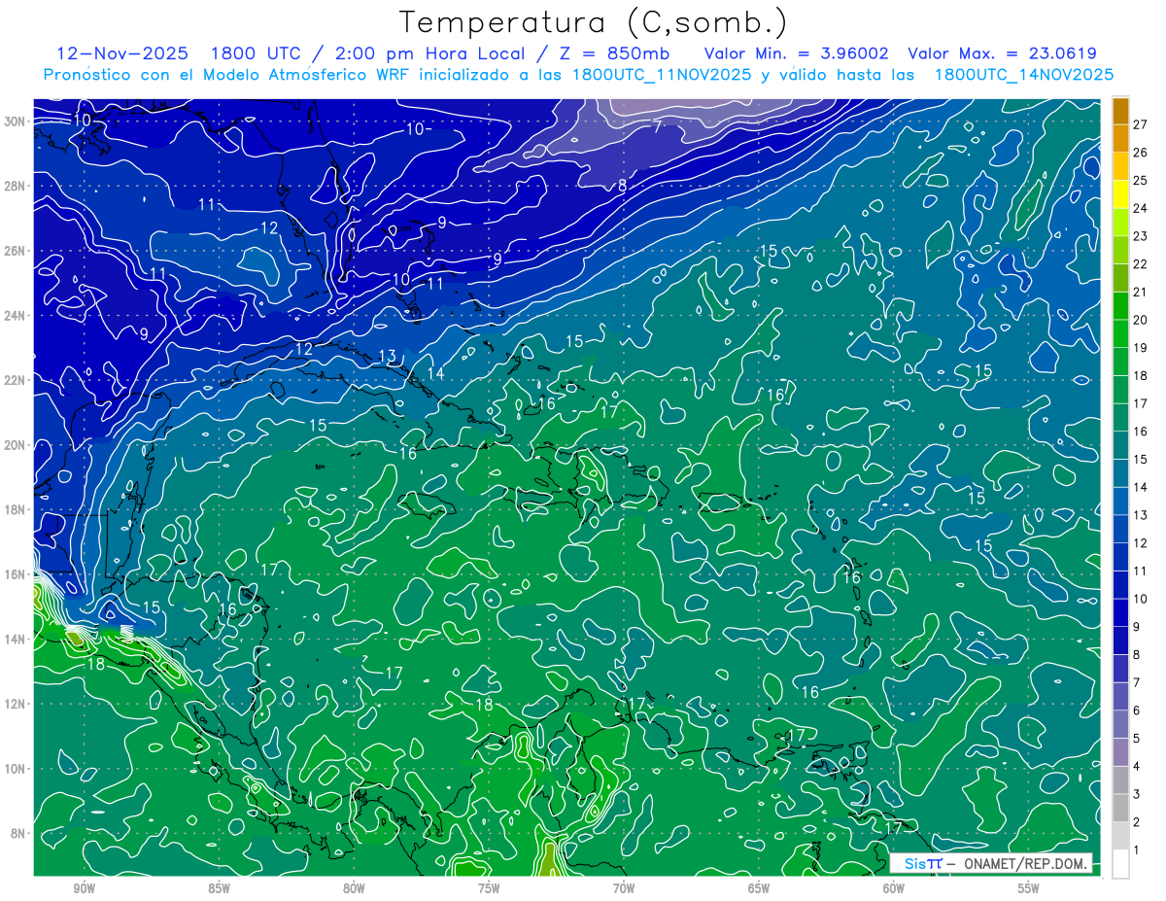Click the contour label '7' on the map
Screen dimensions: 1166x901
point(658,126)
